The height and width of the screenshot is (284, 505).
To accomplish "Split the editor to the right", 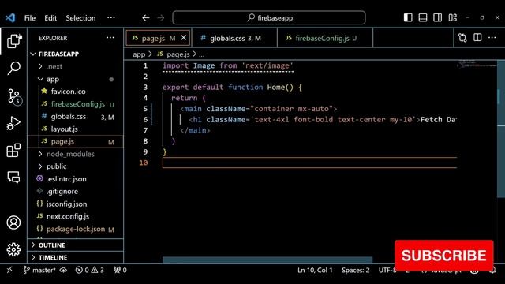I will (477, 38).
